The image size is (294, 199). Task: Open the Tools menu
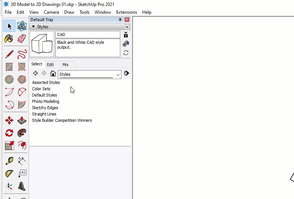pyautogui.click(x=84, y=12)
